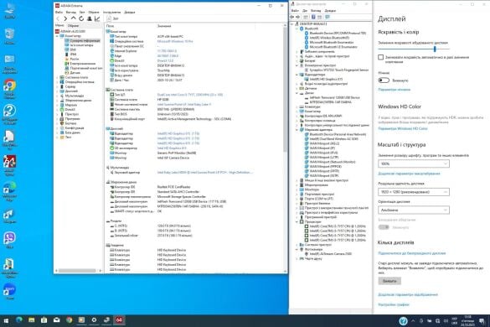Go back using AIDA64 toolbar back arrow
This screenshot has height=327, width=490.
[58, 19]
